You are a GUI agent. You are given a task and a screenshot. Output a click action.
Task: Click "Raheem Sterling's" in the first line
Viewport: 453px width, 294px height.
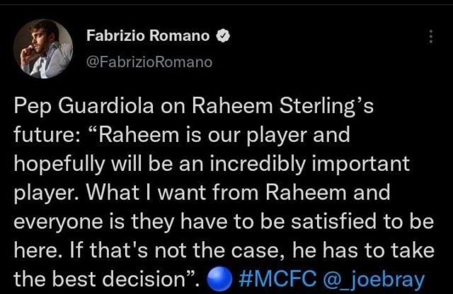coord(282,106)
